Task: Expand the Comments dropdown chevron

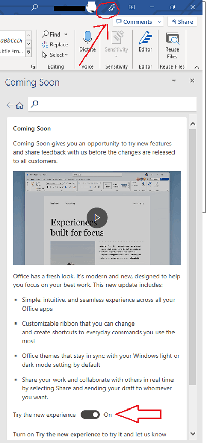Action: [x=159, y=22]
